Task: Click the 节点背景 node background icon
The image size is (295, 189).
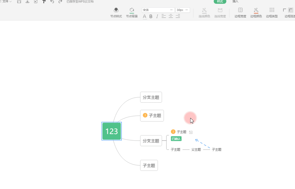Action: [132, 12]
